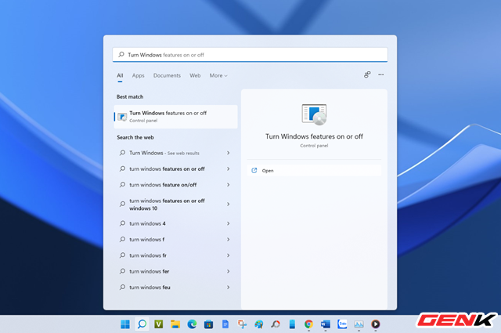Open Microsoft Store from taskbar
Image resolution: width=501 pixels, height=333 pixels.
coord(208,324)
